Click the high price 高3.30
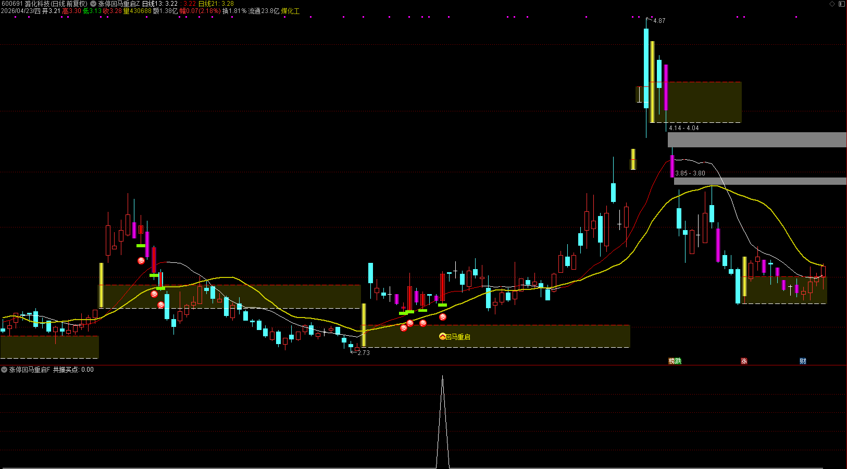847x469 pixels. (71, 11)
